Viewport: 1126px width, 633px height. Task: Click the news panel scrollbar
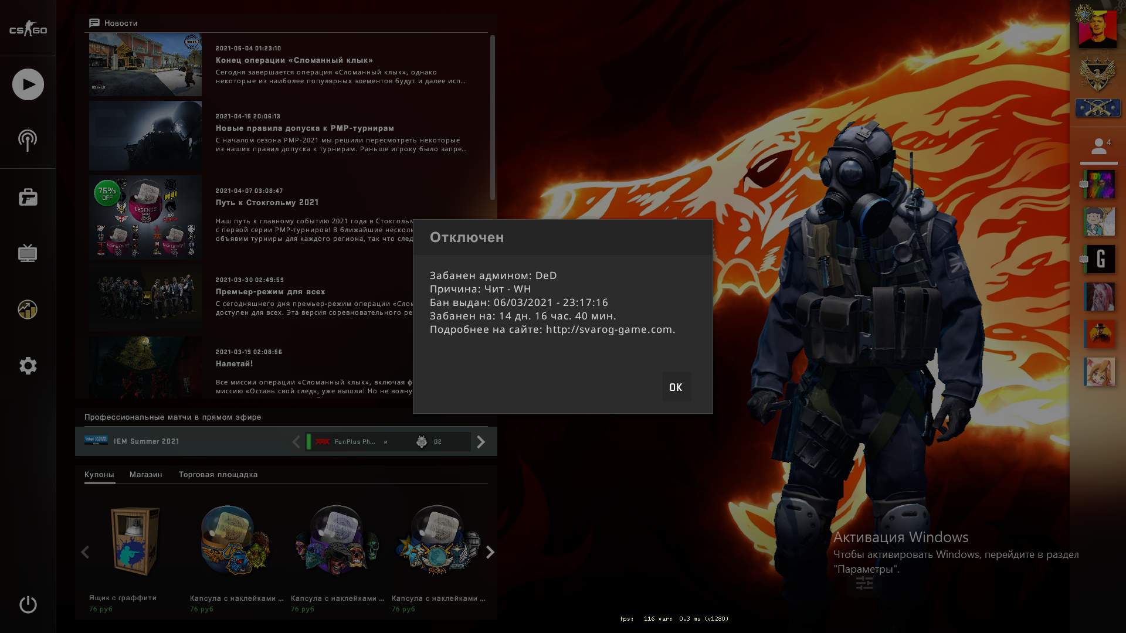[x=492, y=117]
